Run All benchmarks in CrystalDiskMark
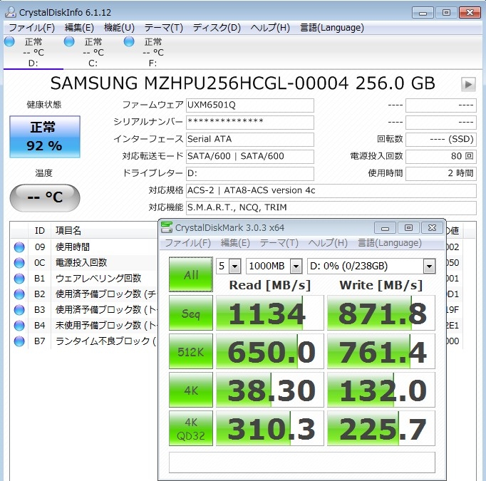The width and height of the screenshot is (486, 481). (x=191, y=274)
